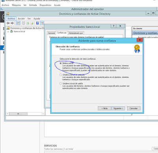158x153 pixels.
Task: Click Acciones adicionales in the Acciones pane
Action: [148, 37]
